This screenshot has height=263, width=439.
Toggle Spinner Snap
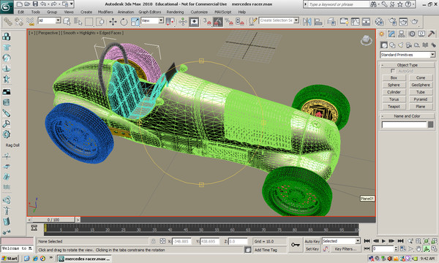(x=240, y=21)
